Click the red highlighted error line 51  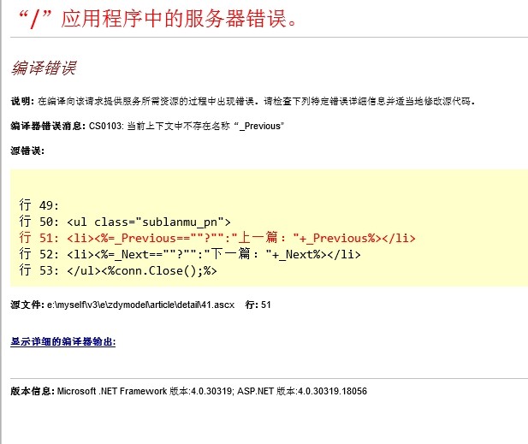(217, 238)
